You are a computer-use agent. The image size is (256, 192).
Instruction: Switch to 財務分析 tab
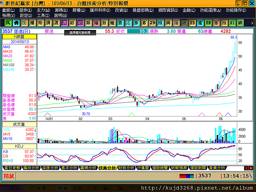coord(126,168)
